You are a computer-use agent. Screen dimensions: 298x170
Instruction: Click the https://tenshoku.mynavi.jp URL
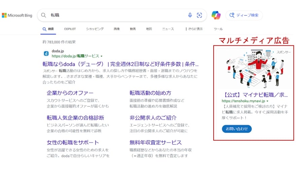243,101
